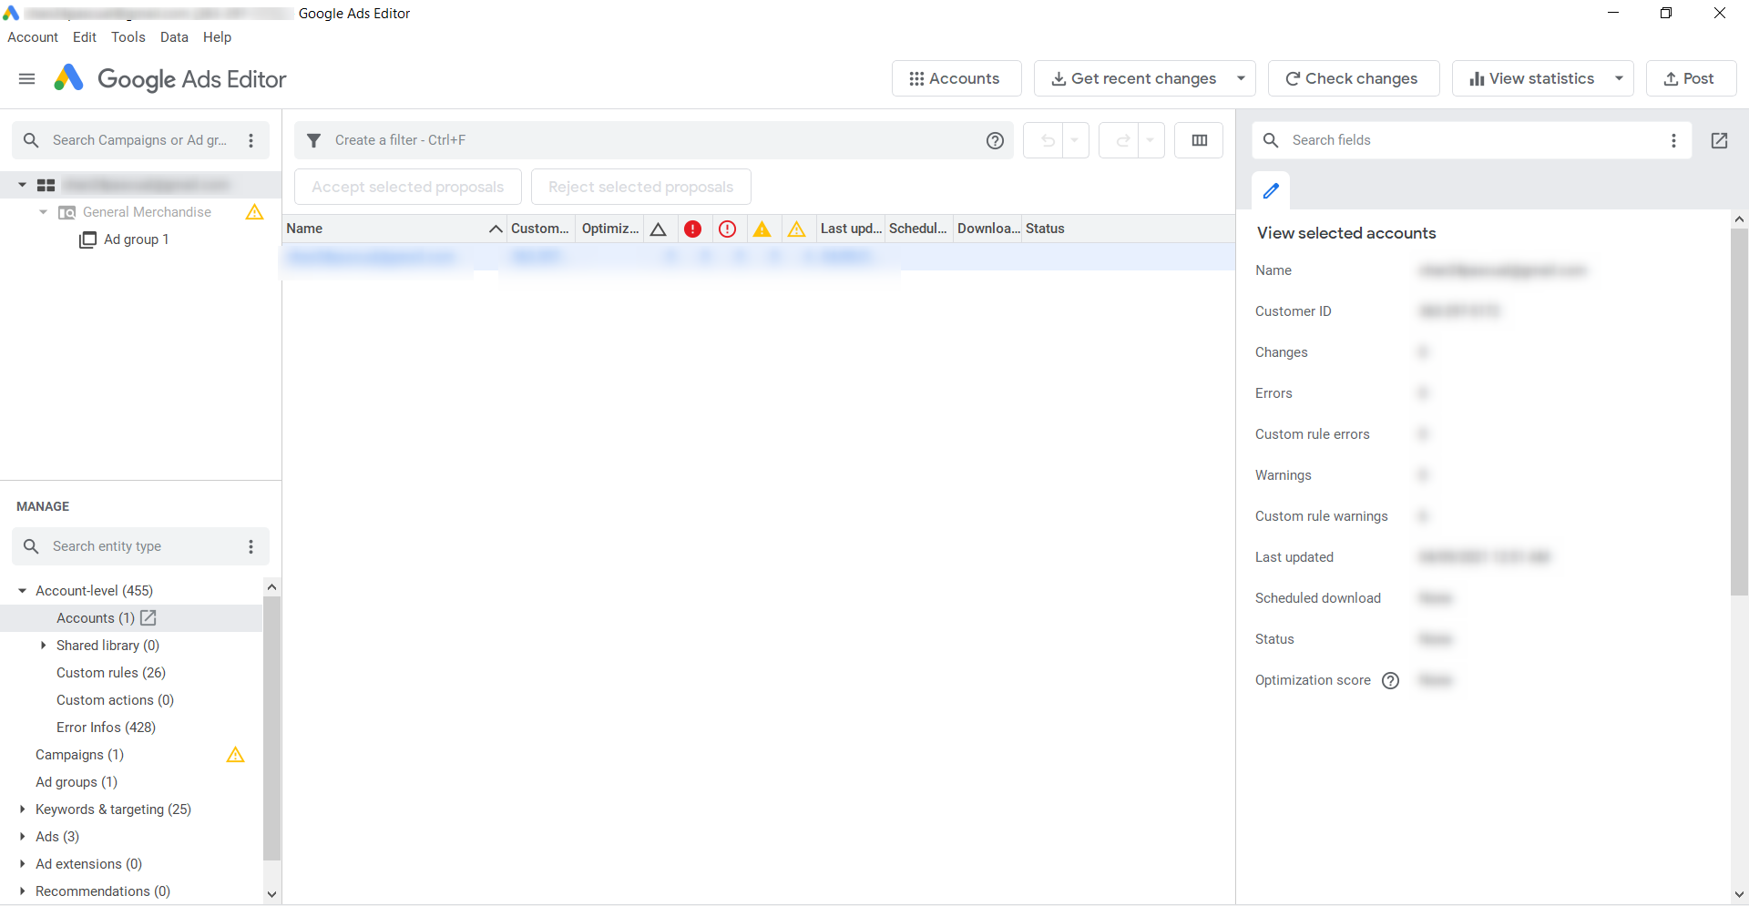Focus the Search entity type field
Screen dimensions: 1749x906
click(140, 546)
